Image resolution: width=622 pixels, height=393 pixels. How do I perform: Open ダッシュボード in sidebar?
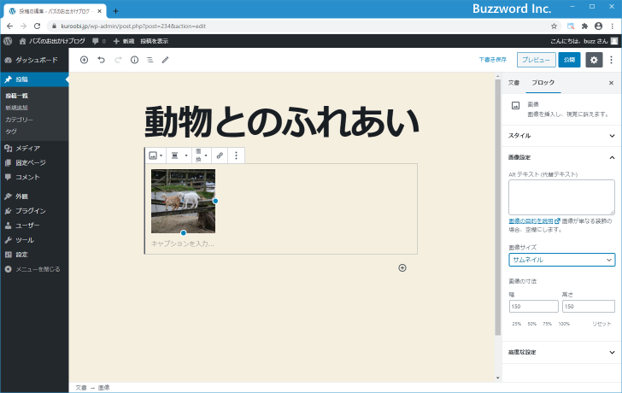(x=34, y=60)
